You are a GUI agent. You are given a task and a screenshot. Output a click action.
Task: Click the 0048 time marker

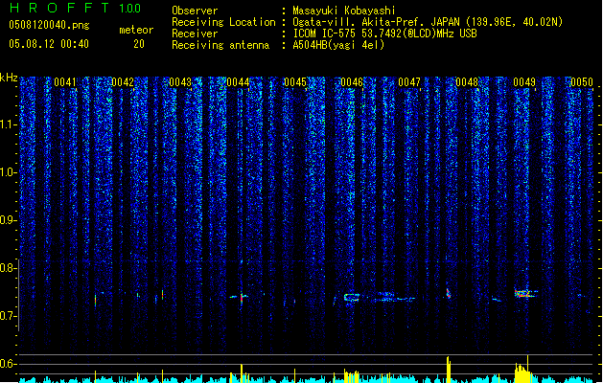pos(467,82)
